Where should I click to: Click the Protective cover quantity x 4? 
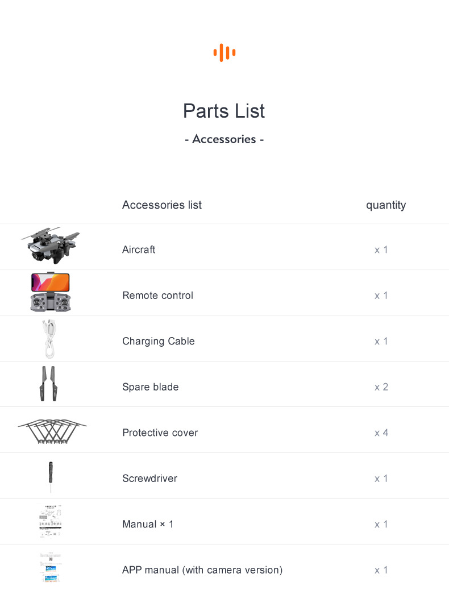(381, 433)
